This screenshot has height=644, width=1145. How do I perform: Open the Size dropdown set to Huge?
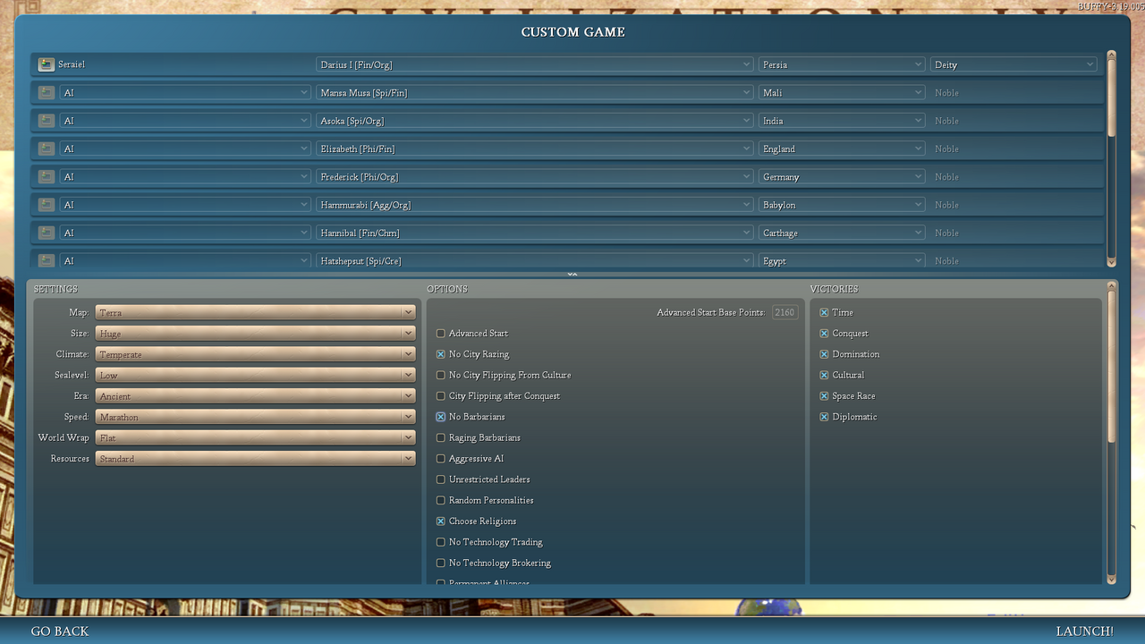tap(255, 334)
